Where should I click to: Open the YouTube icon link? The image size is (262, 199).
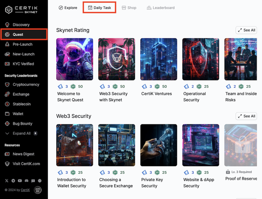[20, 181]
